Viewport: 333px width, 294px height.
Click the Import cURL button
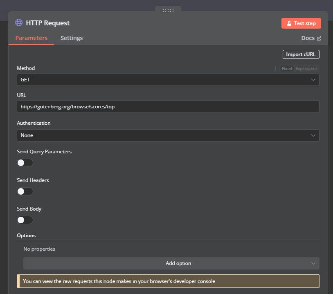pyautogui.click(x=301, y=54)
